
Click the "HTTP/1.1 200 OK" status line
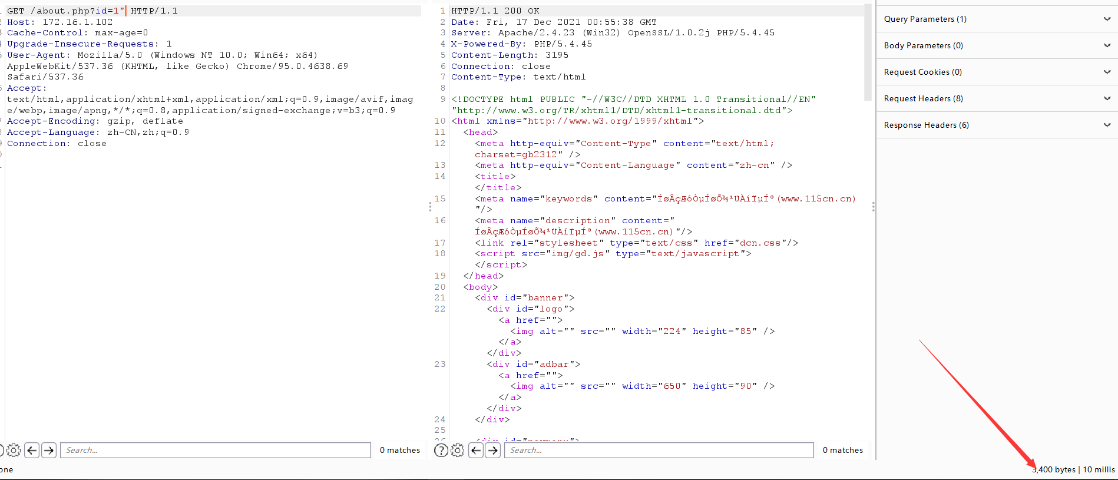click(495, 11)
